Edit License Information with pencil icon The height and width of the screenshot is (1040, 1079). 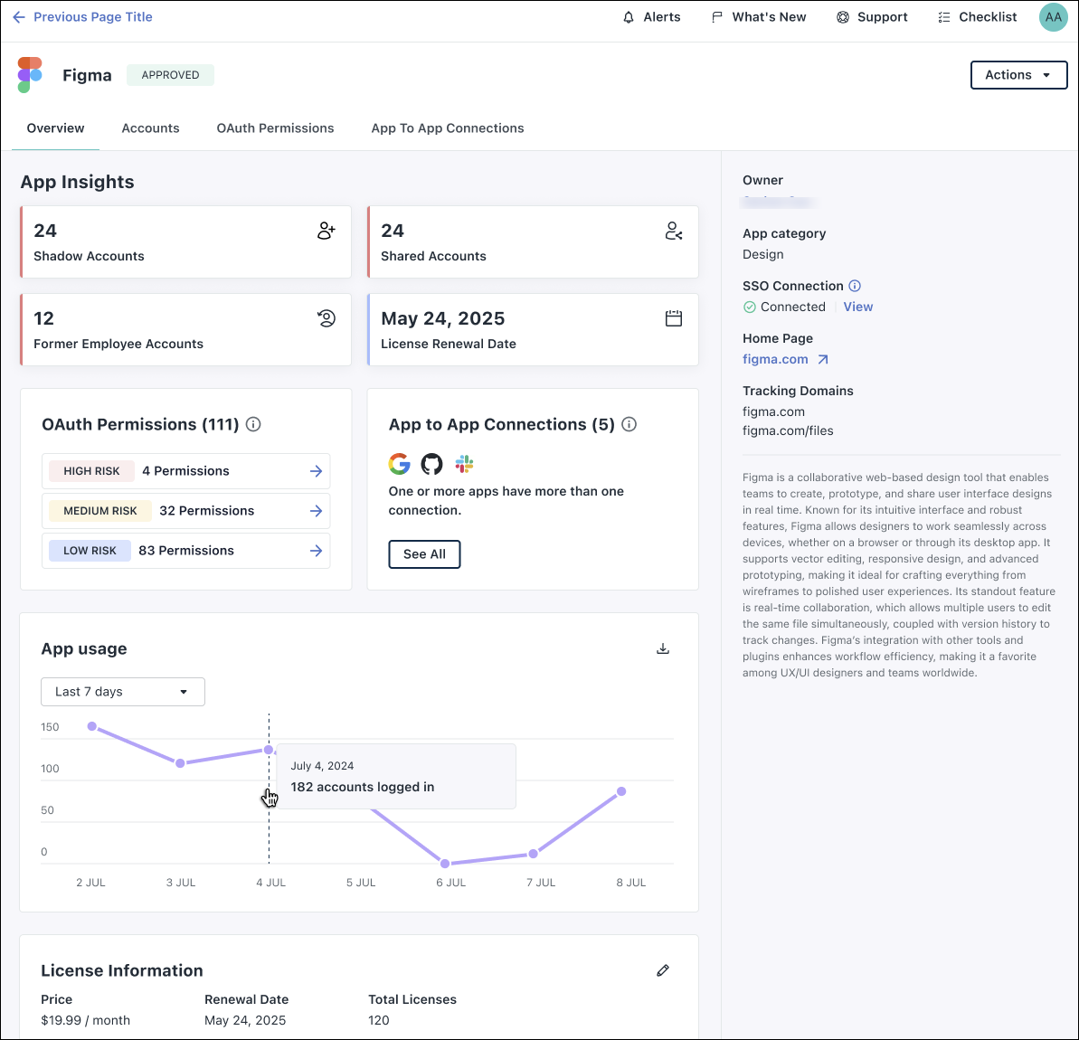pyautogui.click(x=663, y=970)
